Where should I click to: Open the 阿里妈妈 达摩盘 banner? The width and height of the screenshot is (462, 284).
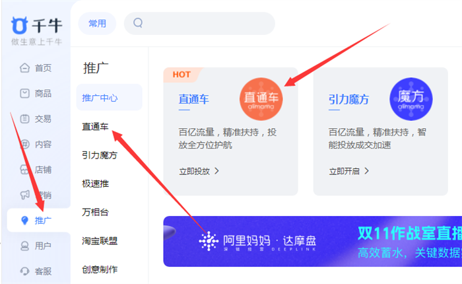click(313, 242)
